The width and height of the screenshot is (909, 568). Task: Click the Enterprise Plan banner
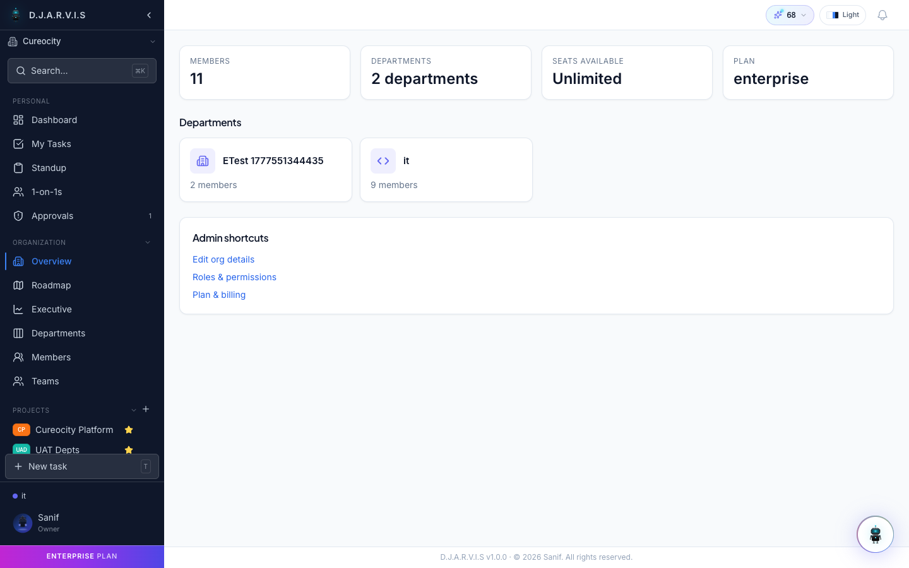[82, 557]
